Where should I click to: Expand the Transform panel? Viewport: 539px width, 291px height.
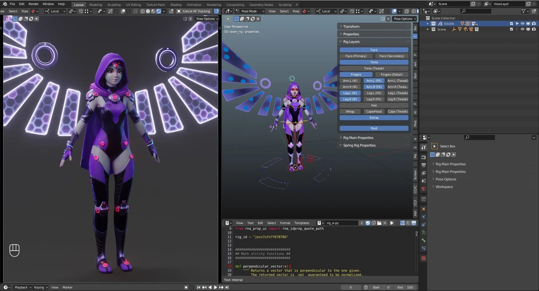[374, 26]
